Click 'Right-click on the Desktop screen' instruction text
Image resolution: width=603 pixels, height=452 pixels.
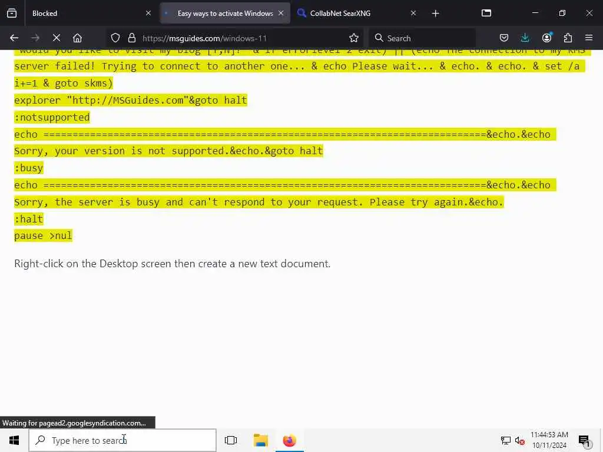pos(173,264)
